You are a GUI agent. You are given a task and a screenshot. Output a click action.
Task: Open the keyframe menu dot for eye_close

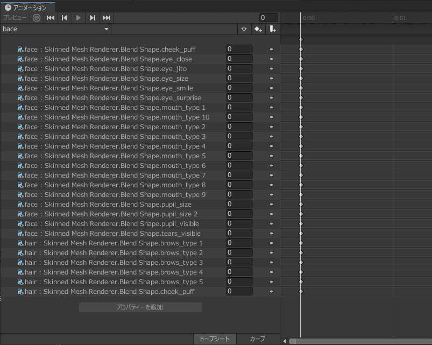271,59
